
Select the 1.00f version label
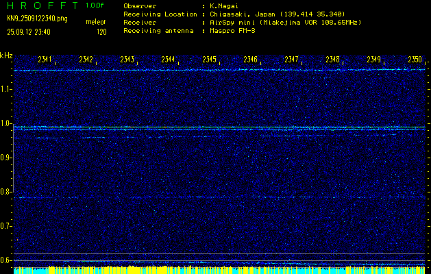coord(95,5)
